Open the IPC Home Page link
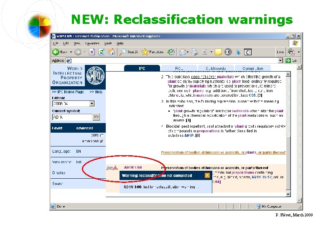Viewport: 326px width, 226px height. [68, 92]
